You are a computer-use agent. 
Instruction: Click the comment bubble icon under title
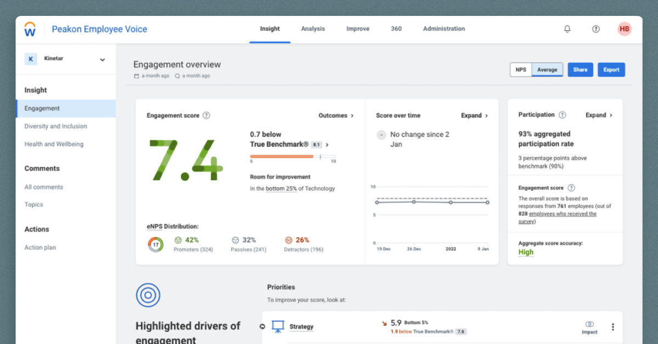[x=177, y=76]
